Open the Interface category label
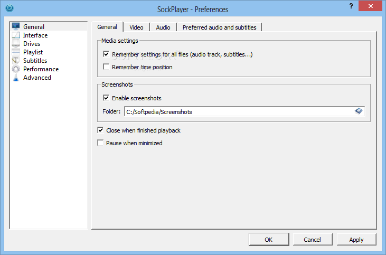386x255 pixels. [35, 35]
